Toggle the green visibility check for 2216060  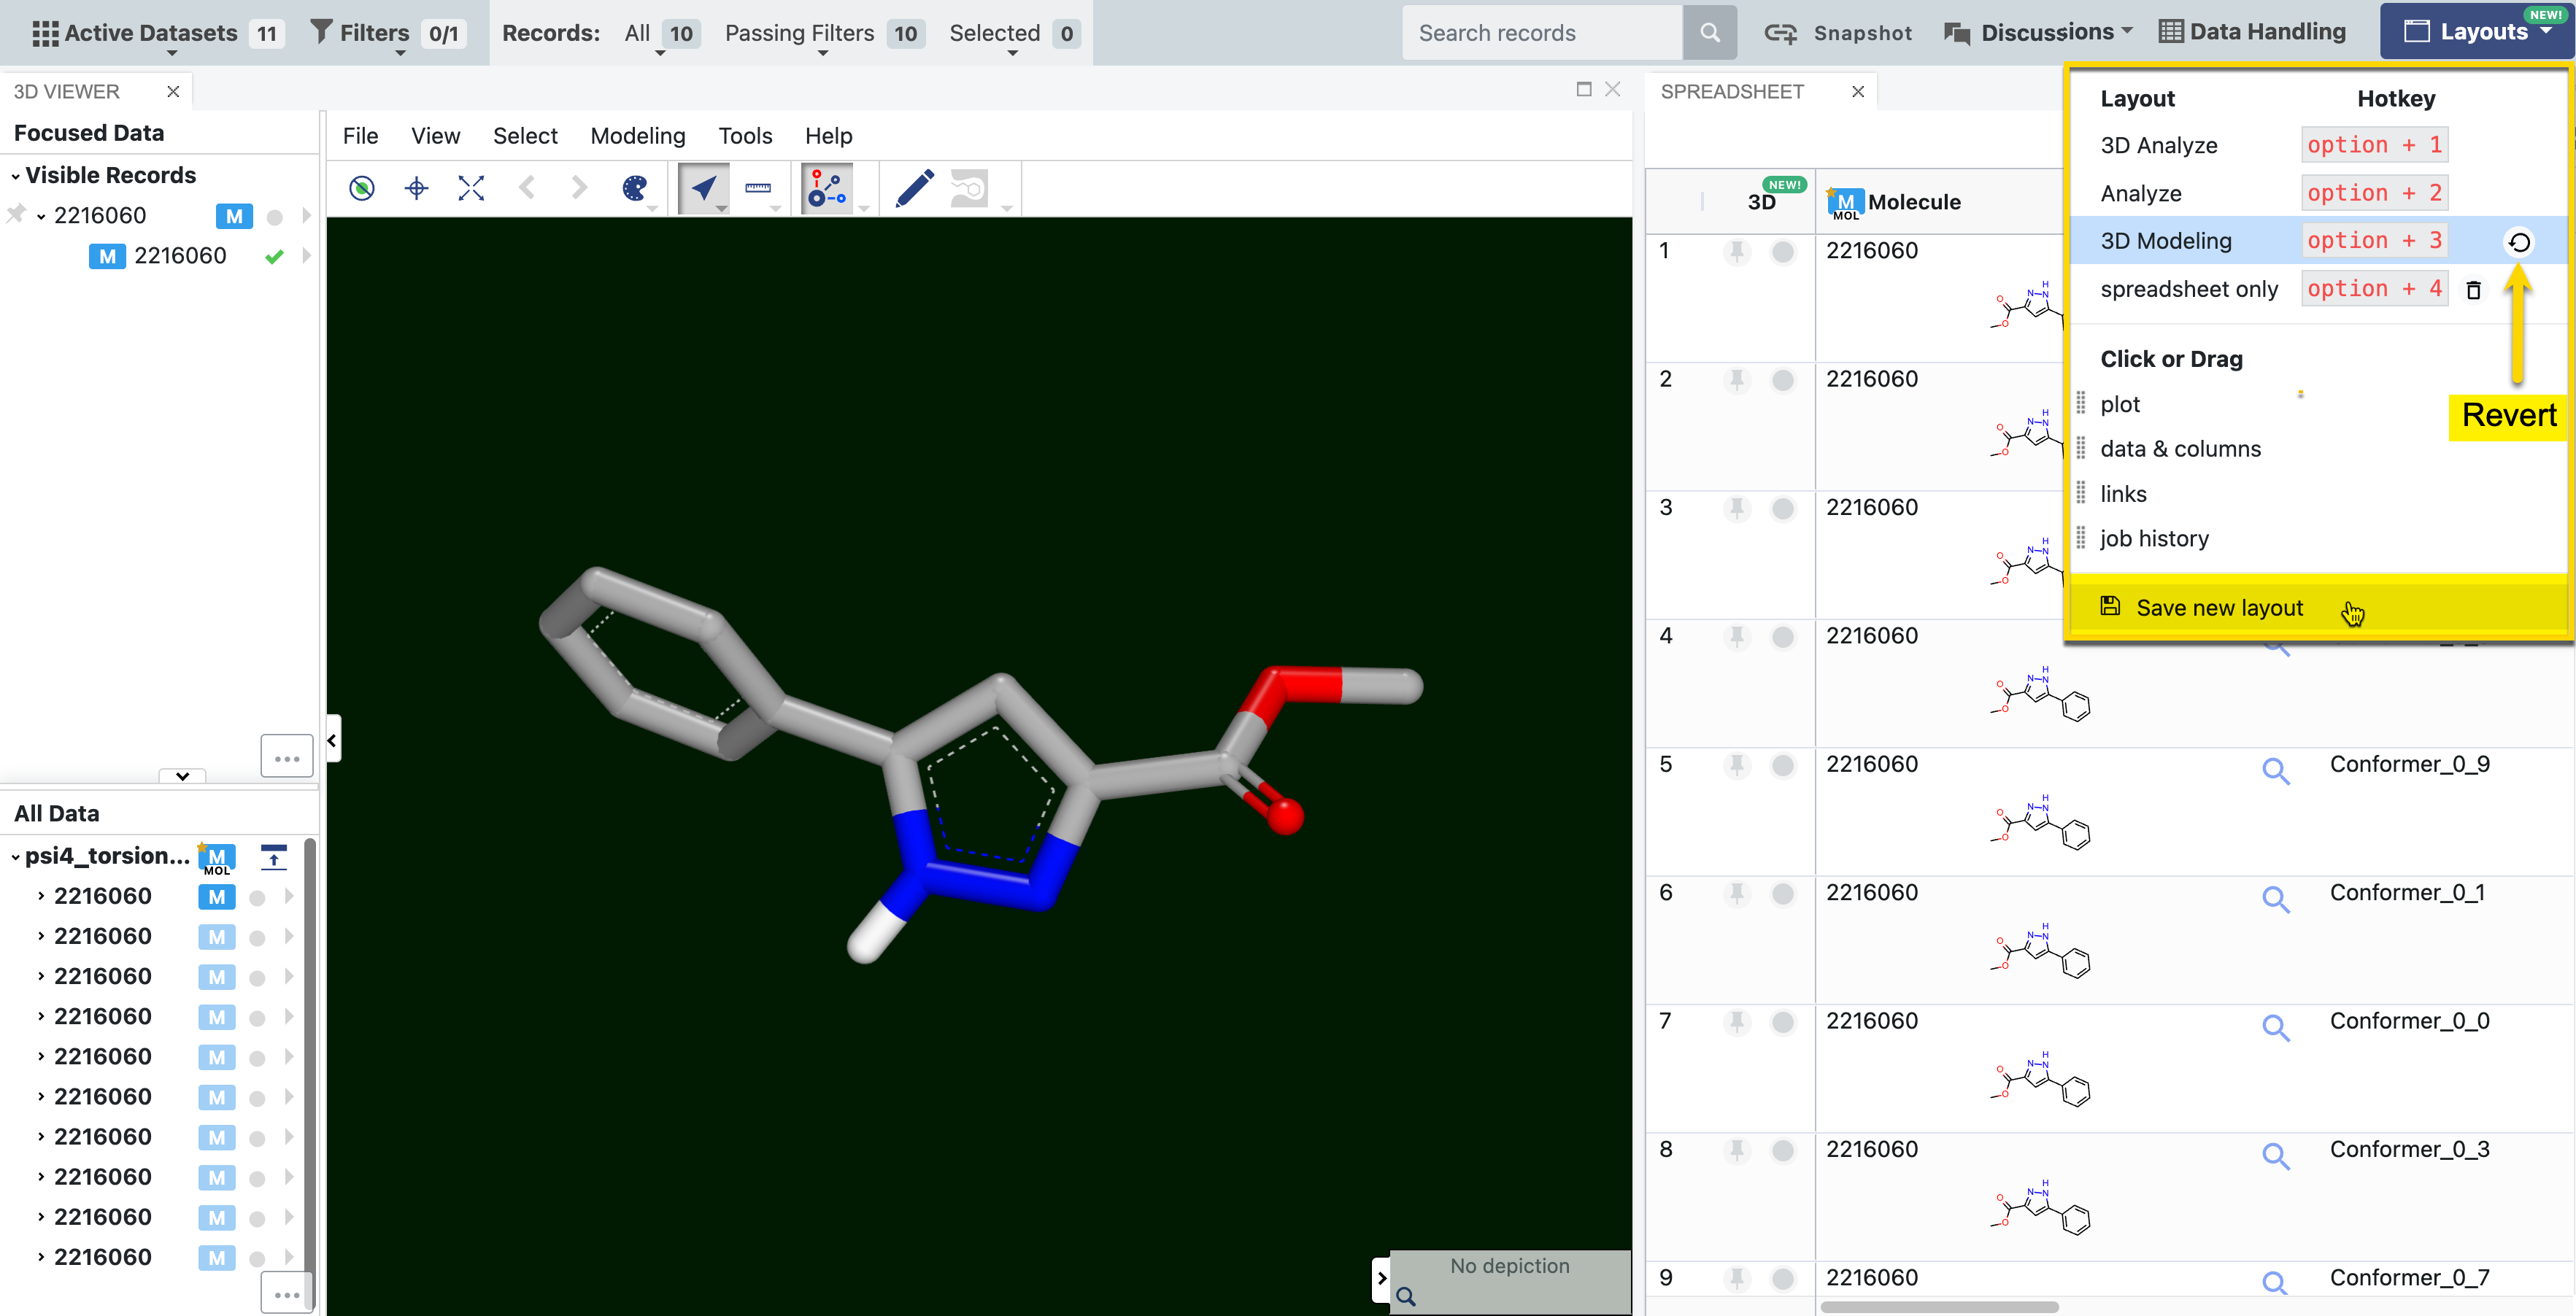(274, 257)
